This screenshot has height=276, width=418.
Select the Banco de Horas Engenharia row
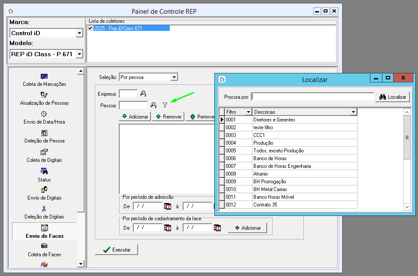click(x=282, y=166)
